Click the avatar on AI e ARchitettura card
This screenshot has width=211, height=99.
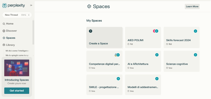(157, 55)
